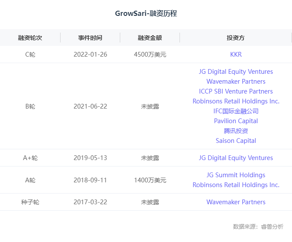
Task: Click Wavemaker Partners in 种子轮 row
Action: [x=236, y=202]
